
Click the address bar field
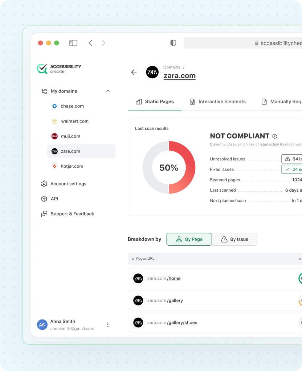(243, 43)
